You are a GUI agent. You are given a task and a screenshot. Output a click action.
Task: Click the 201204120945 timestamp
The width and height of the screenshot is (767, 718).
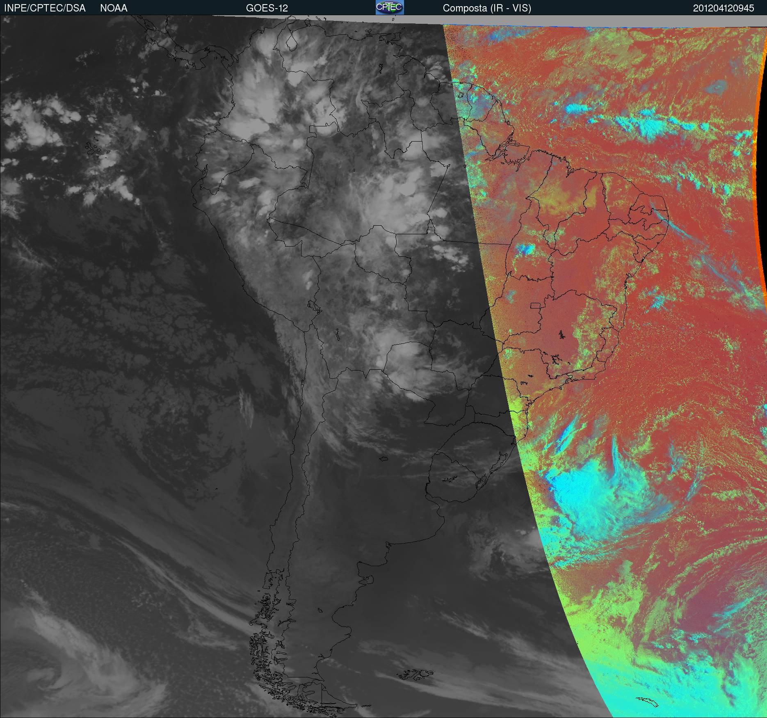click(x=724, y=8)
